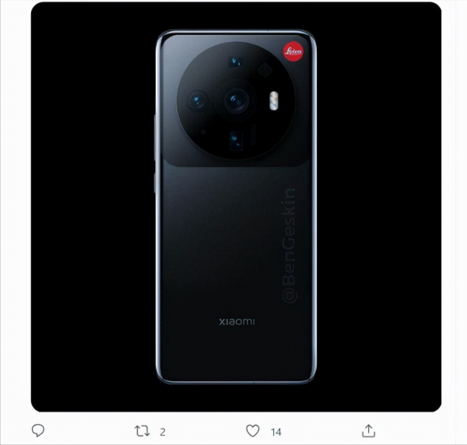Click the bottom periscope camera lens
This screenshot has height=445, width=467.
click(236, 140)
